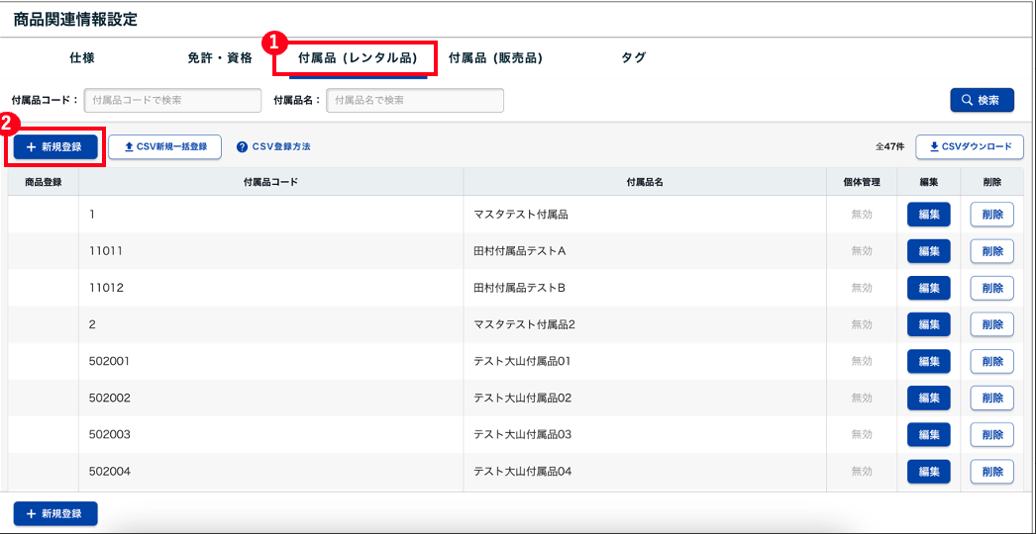The image size is (1036, 534).
Task: Edit the テスト大山付属品01 row
Action: coord(928,361)
